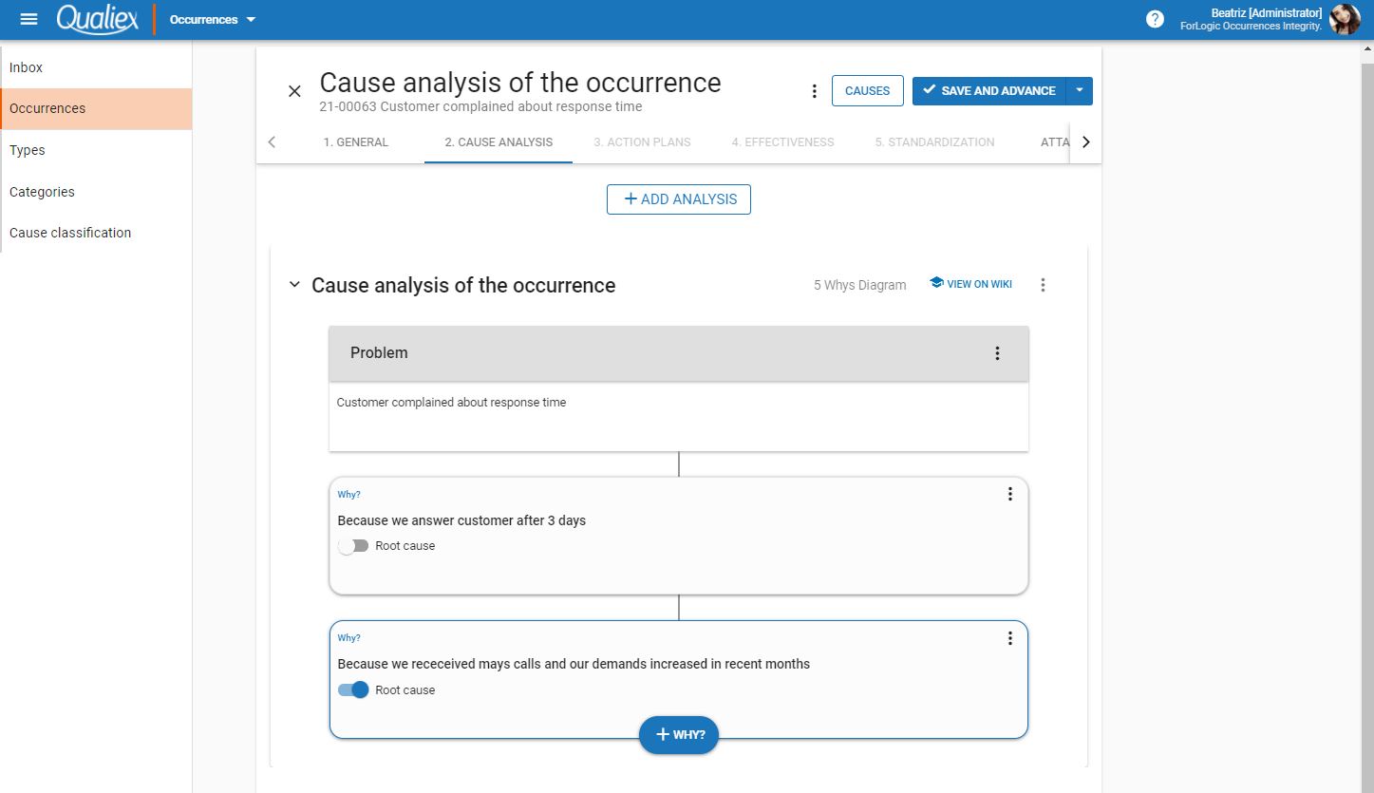Click the CAUSES button
Screen dimensions: 1374x793
(867, 91)
